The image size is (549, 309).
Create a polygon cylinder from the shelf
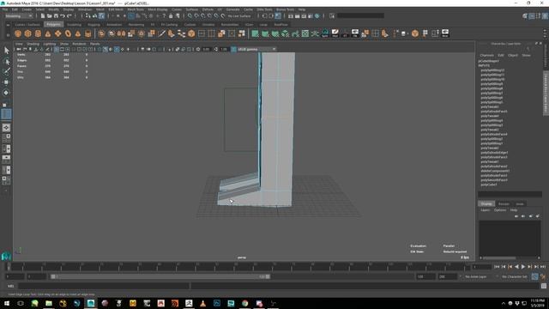(38, 33)
